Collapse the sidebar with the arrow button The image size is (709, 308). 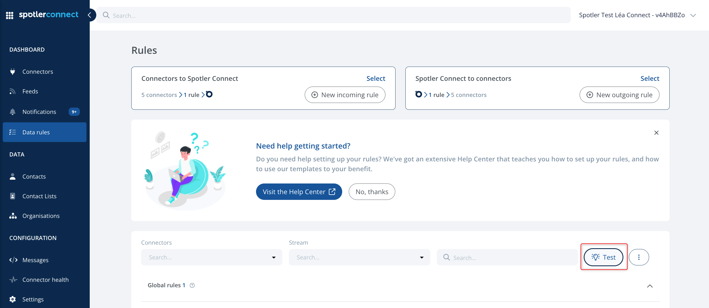point(89,15)
